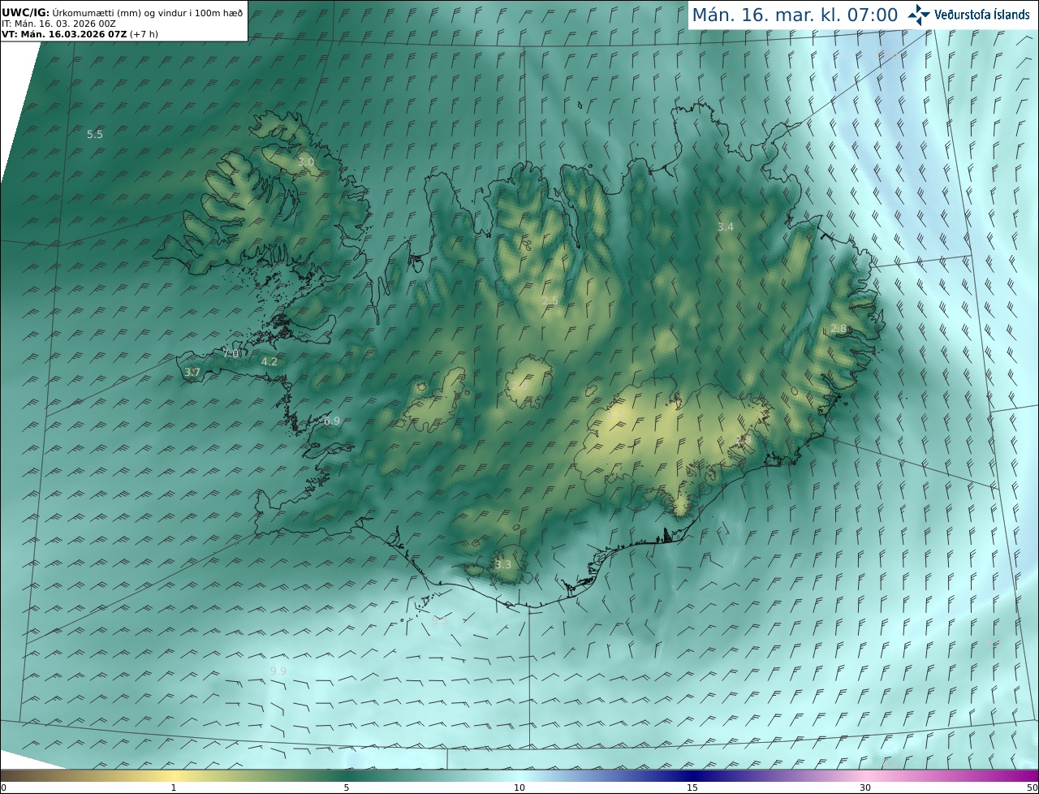Click the 'Mán. 16. mar. kl. 07:00' timestamp
1039x794 pixels.
click(x=795, y=15)
